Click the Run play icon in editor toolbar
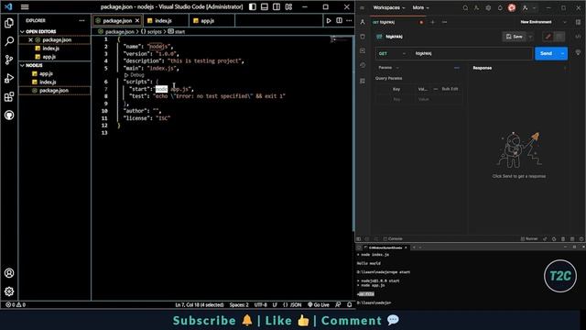The width and height of the screenshot is (586, 330). pos(329,20)
